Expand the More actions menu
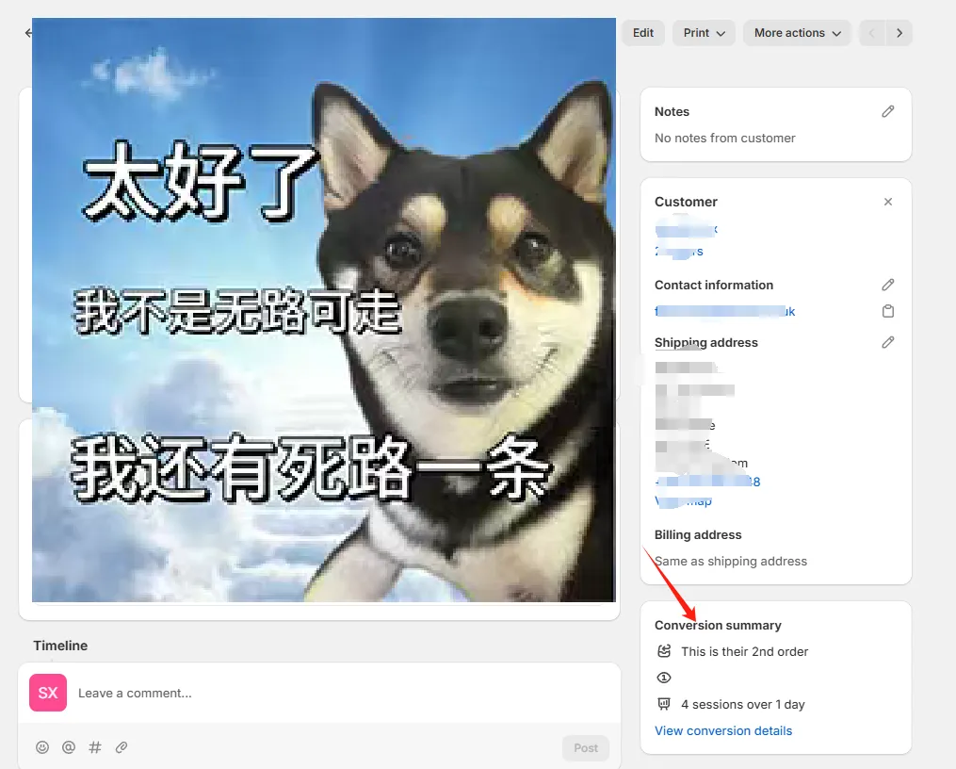This screenshot has height=769, width=956. point(797,33)
